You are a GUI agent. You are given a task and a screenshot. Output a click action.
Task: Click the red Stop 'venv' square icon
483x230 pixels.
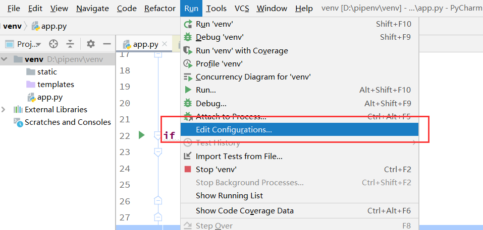[x=188, y=170]
